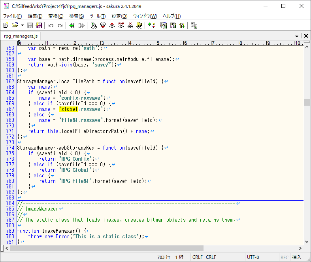Image resolution: width=311 pixels, height=262 pixels.
Task: Open the 編集(E) menu
Action: coord(35,16)
